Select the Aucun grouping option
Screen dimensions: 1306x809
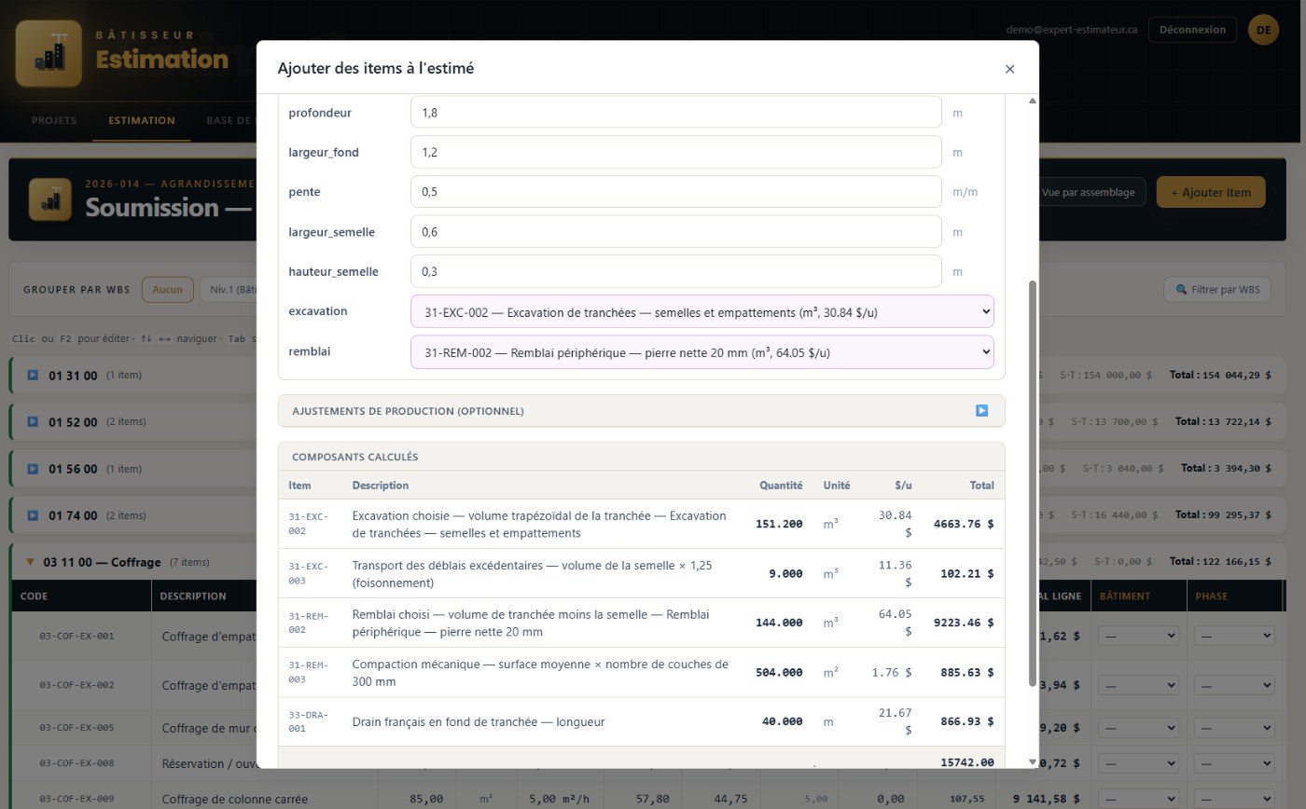[x=167, y=289]
